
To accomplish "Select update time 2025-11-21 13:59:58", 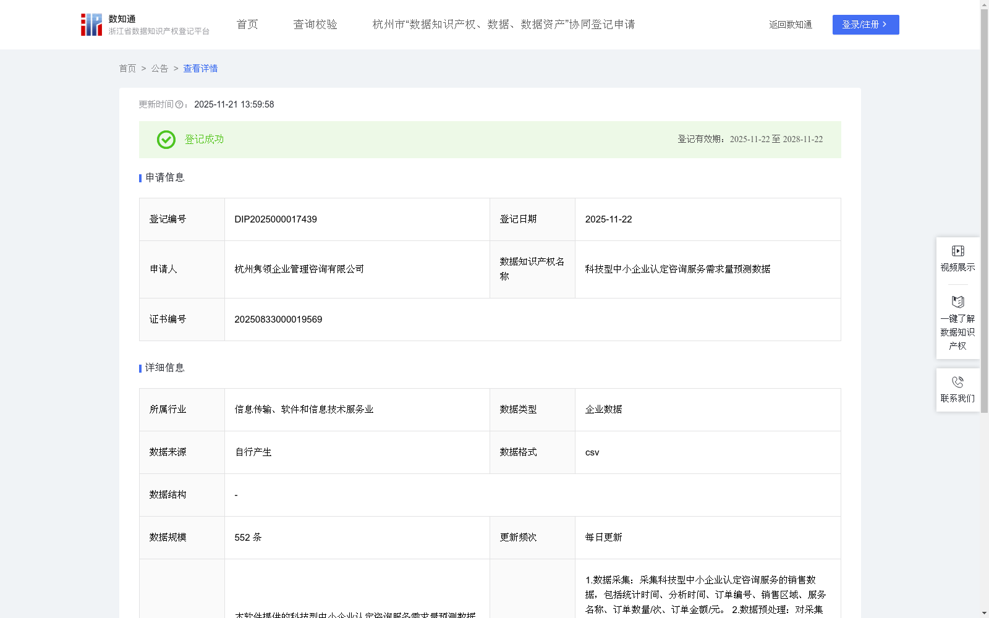I will tap(234, 104).
